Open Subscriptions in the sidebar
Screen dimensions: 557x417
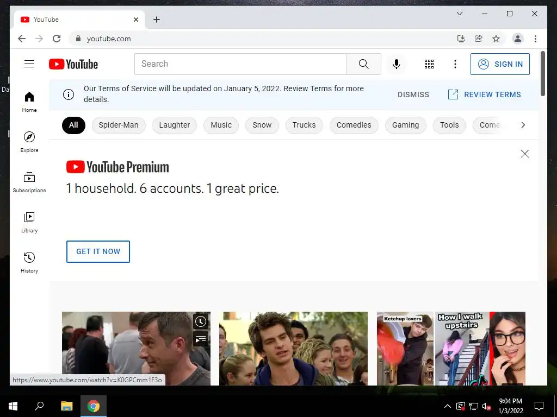[x=29, y=182]
